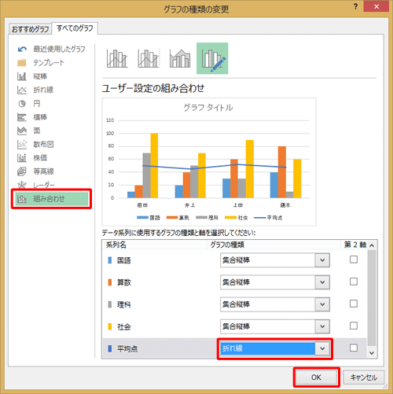Enable secondary axis for 国語 series
393x394 pixels.
pos(354,260)
